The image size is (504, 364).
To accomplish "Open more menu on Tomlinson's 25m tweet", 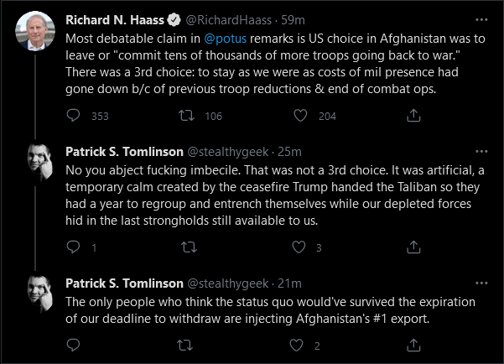I will coord(481,152).
